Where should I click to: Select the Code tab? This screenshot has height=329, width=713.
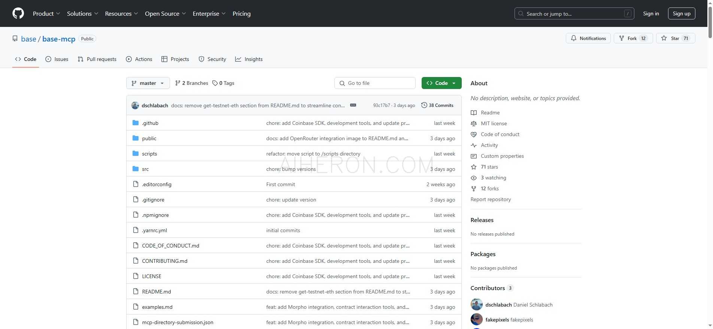point(25,59)
